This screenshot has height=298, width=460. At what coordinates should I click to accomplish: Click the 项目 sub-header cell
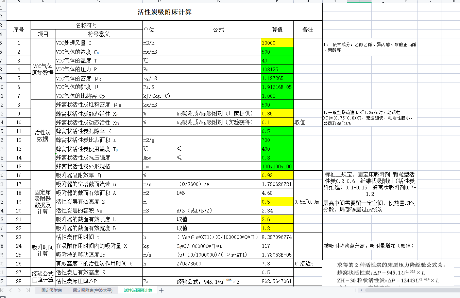tap(43, 34)
